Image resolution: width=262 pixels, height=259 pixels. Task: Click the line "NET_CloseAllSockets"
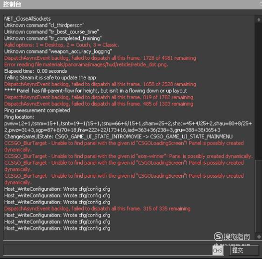pyautogui.click(x=27, y=19)
